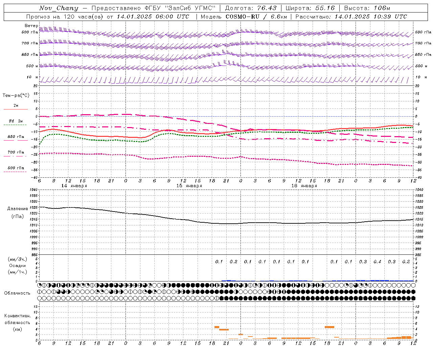433x346 pixels.
Task: Click the 700 гПа temperature legend line sample
Action: 15,156
